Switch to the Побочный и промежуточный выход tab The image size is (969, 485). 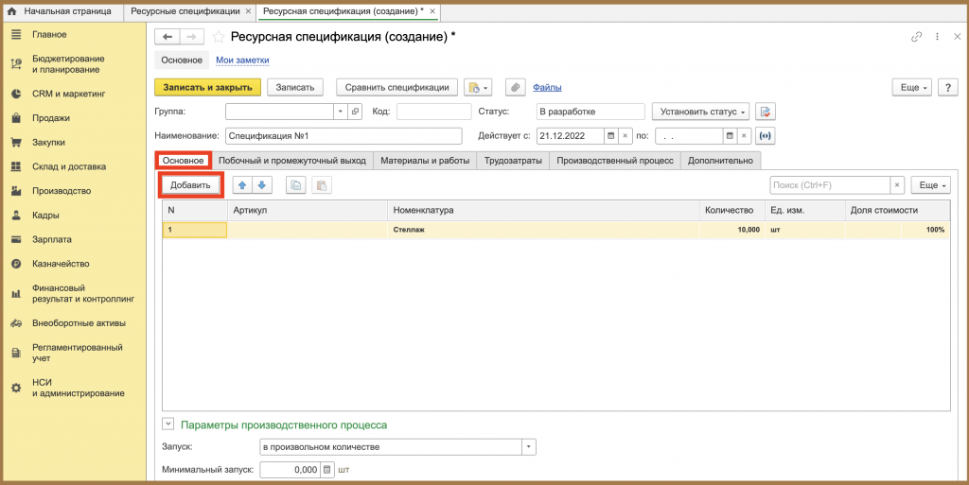tap(292, 161)
